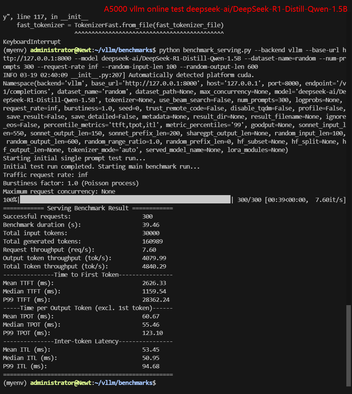Click the 'Time per Output Token' section heading
The image size is (352, 394).
(86, 308)
